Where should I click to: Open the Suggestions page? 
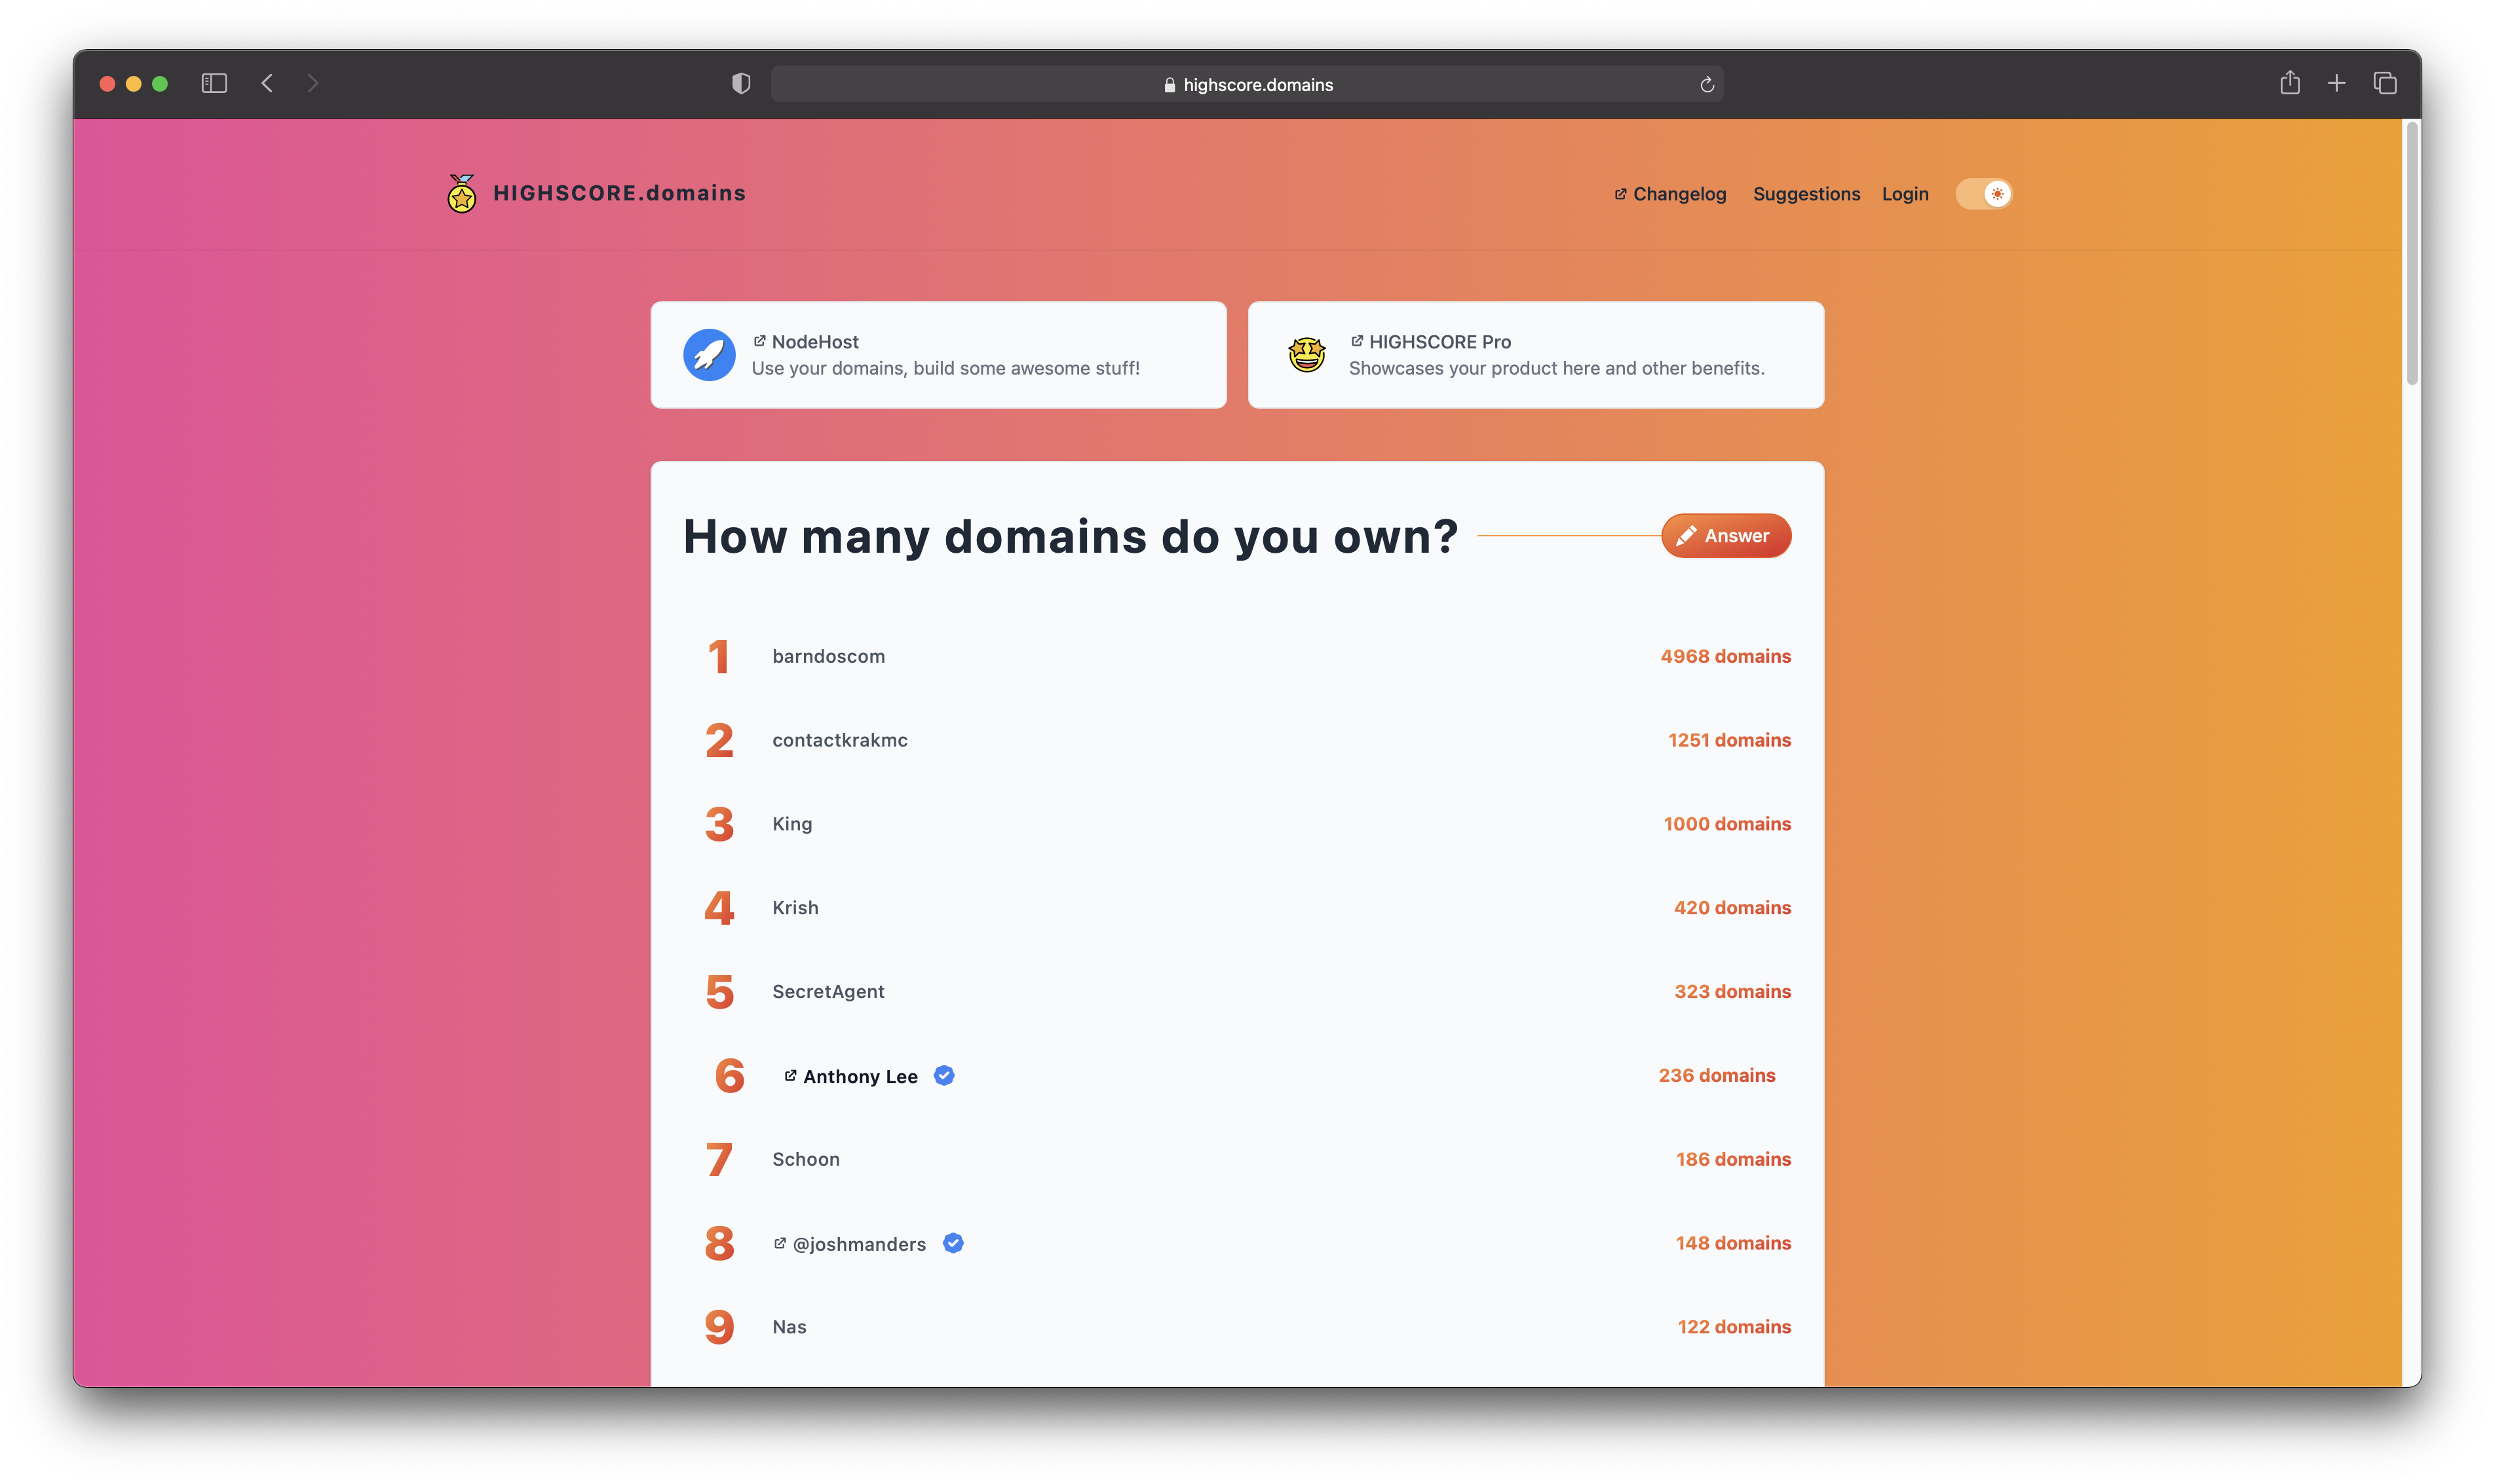(1806, 194)
